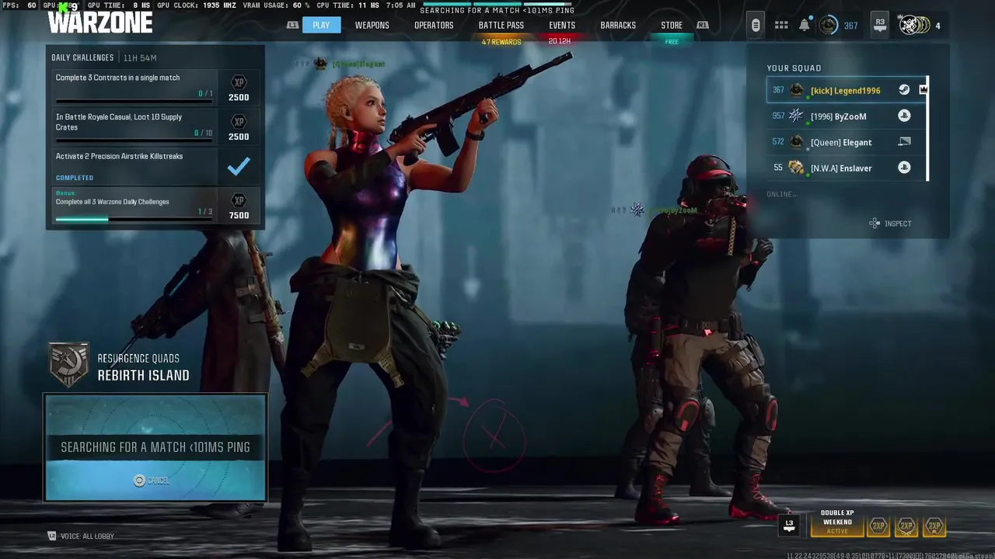This screenshot has height=559, width=995.
Task: Click progress bar for Complete 3 Contracts
Action: 134,101
